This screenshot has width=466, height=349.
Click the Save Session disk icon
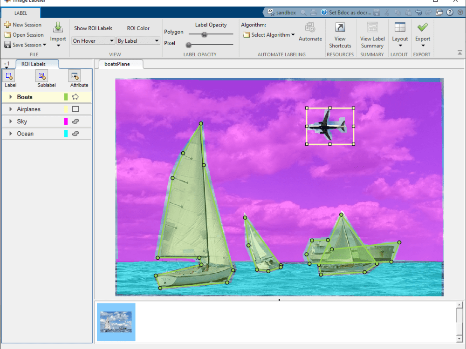[7, 45]
